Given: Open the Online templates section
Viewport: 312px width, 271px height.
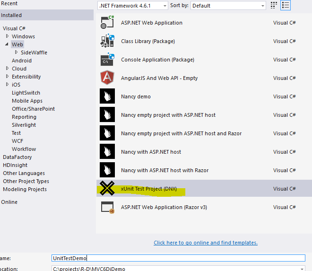Looking at the screenshot, I should 9,202.
